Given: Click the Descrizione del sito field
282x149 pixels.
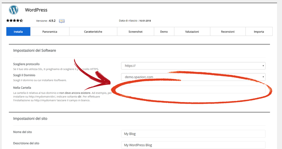Looking at the screenshot, I should pyautogui.click(x=193, y=145).
